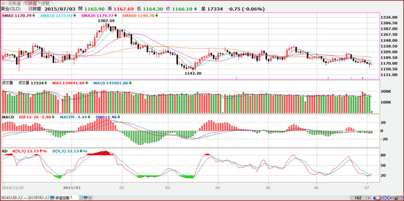The image size is (404, 201).
Task: Click the 1131.00 price axis label
Action: point(389,75)
